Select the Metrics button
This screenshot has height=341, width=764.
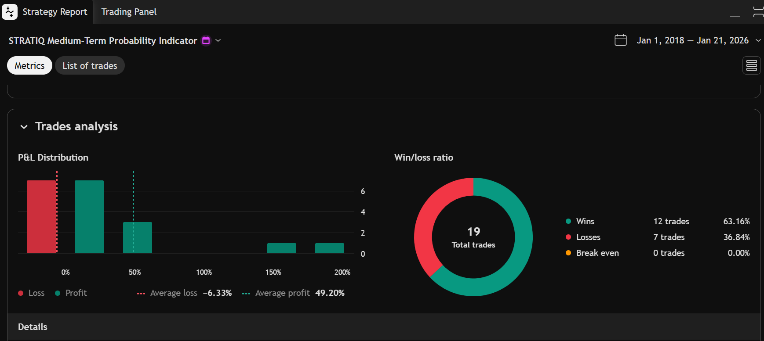[x=29, y=66]
